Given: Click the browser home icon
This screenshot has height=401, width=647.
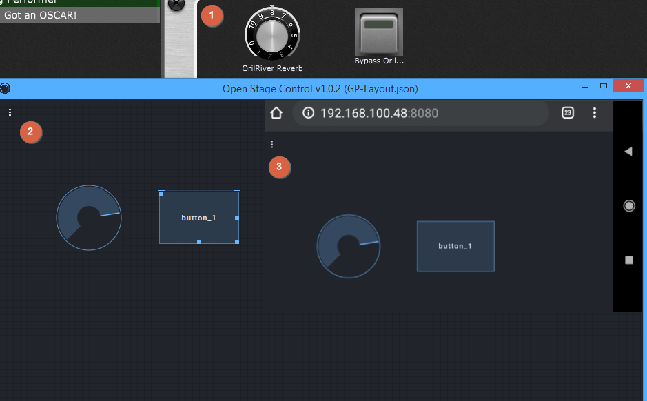Looking at the screenshot, I should [x=276, y=112].
